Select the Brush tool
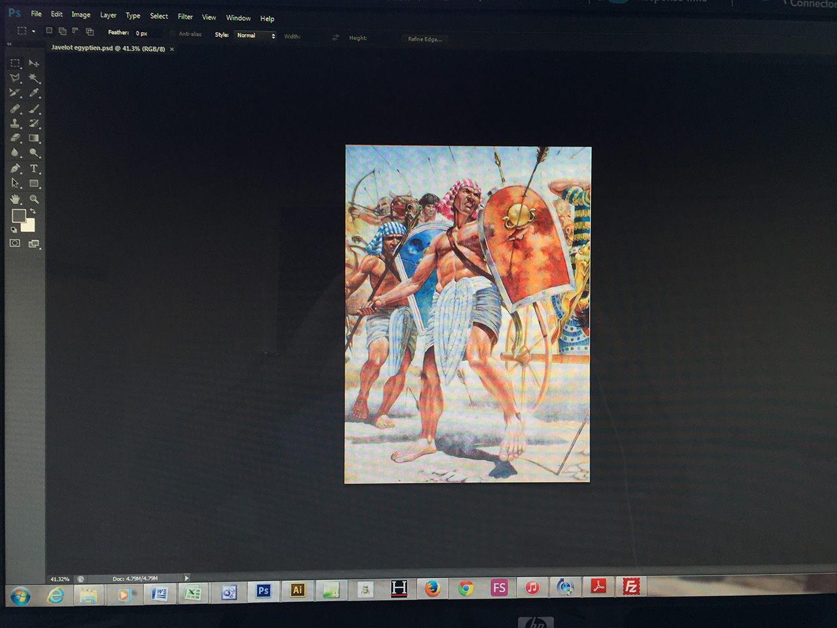The image size is (837, 628). (34, 109)
